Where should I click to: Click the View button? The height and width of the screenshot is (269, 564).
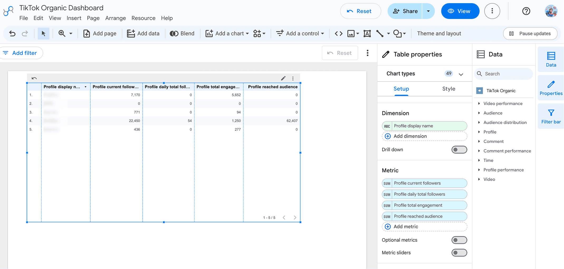tap(460, 11)
